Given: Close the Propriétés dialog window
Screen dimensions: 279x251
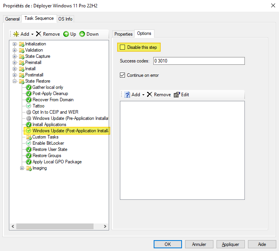Looking at the screenshot, I should [x=273, y=5].
